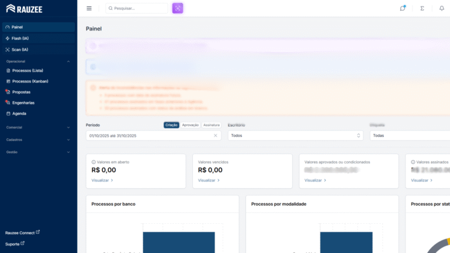Screen dimensions: 450x253
Task: Click the "Período" label
Action: (x=93, y=125)
